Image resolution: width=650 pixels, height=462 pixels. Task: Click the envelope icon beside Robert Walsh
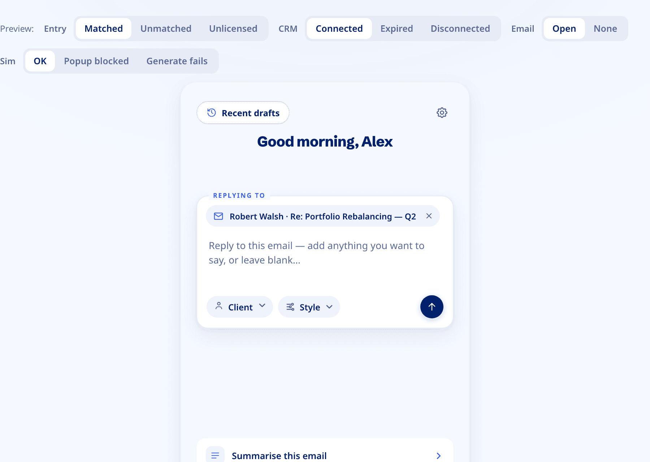click(x=218, y=216)
